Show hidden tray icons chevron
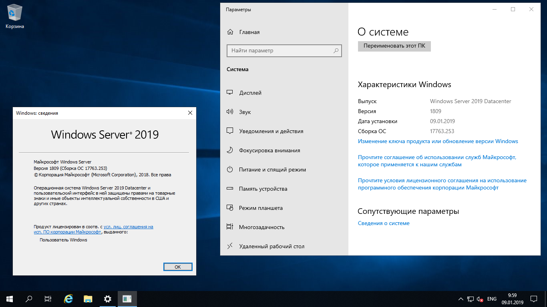The image size is (547, 307). point(461,299)
